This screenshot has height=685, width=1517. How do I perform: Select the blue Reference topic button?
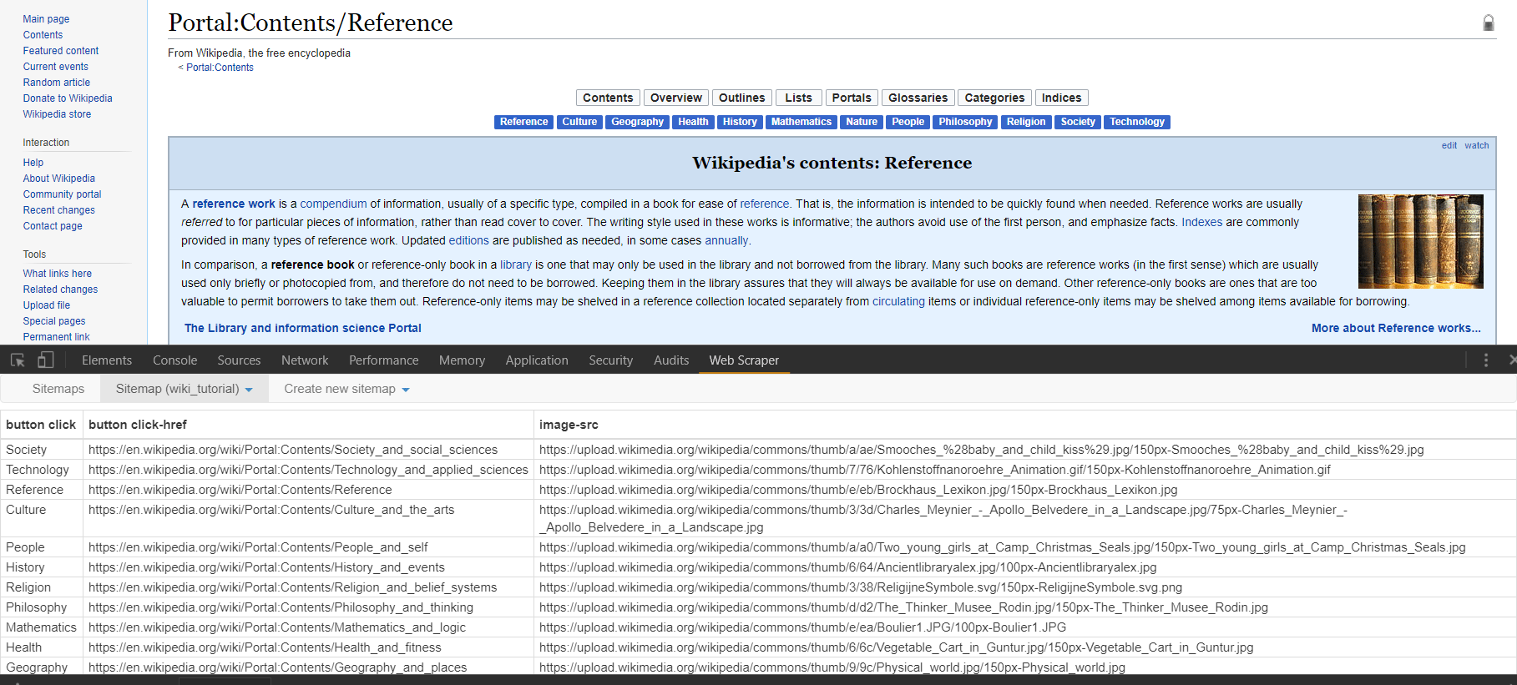(x=523, y=122)
